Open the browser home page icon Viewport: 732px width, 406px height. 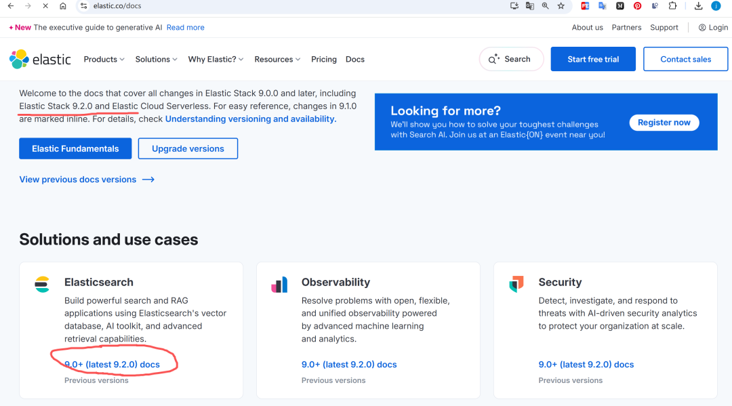pyautogui.click(x=62, y=6)
